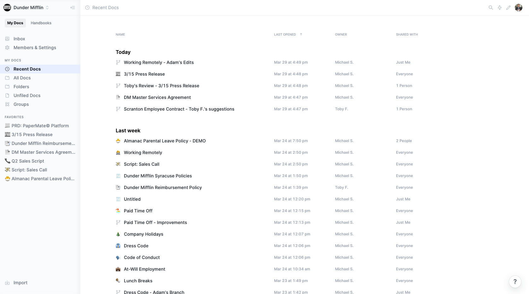Collapse the sidebar with the toggle icon
The image size is (529, 294).
73,8
